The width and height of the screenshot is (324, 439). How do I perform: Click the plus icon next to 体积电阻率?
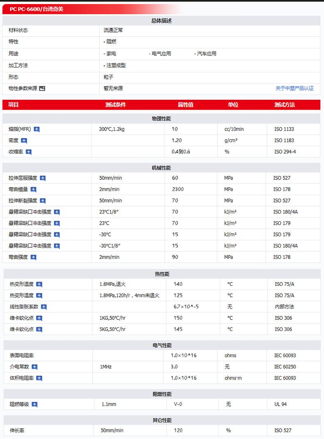tap(39, 378)
